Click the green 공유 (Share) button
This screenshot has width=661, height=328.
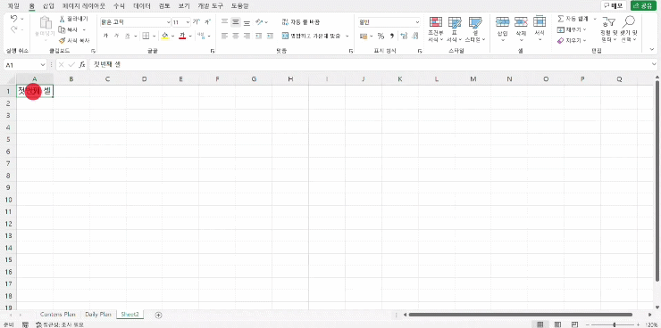pos(643,5)
